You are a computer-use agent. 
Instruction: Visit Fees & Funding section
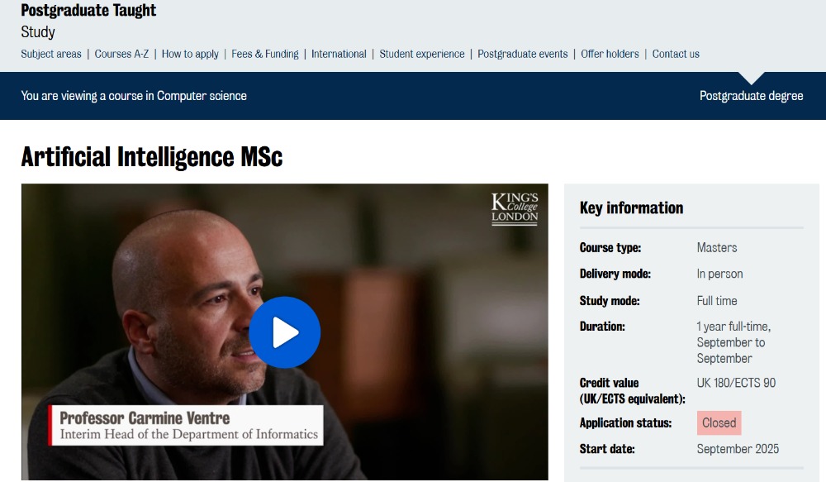[x=265, y=54]
